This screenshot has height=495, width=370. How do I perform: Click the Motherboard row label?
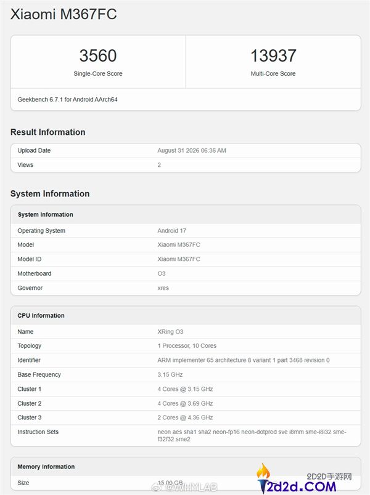tap(35, 274)
